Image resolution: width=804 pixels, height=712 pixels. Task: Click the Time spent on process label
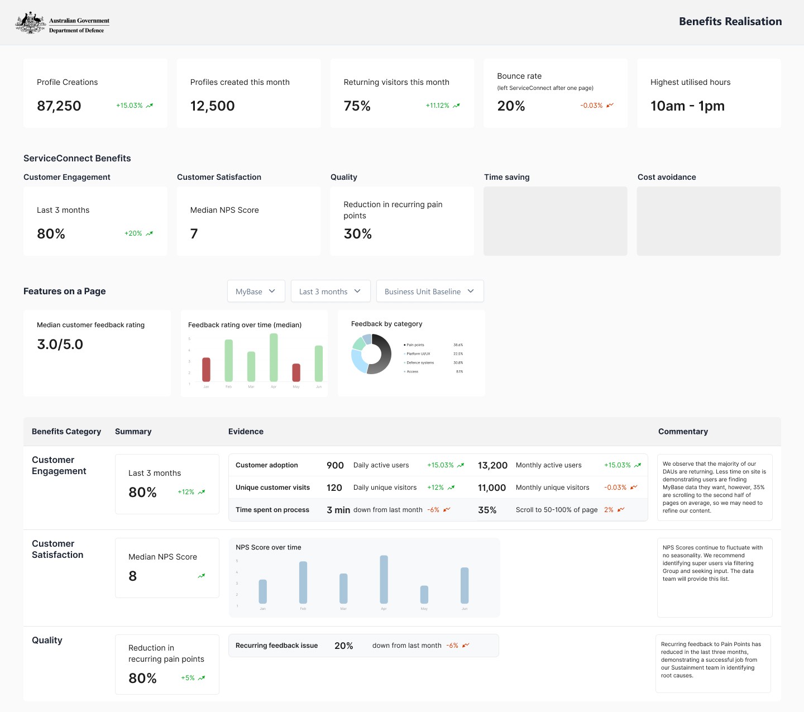272,510
